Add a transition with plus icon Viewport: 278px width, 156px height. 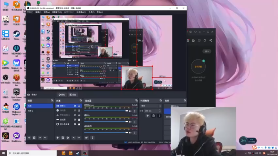(147, 116)
